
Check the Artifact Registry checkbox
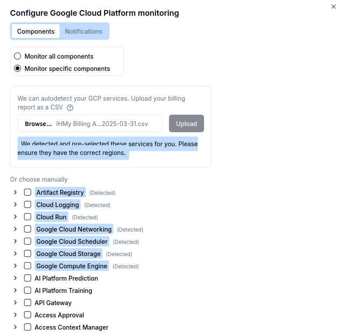click(x=28, y=192)
